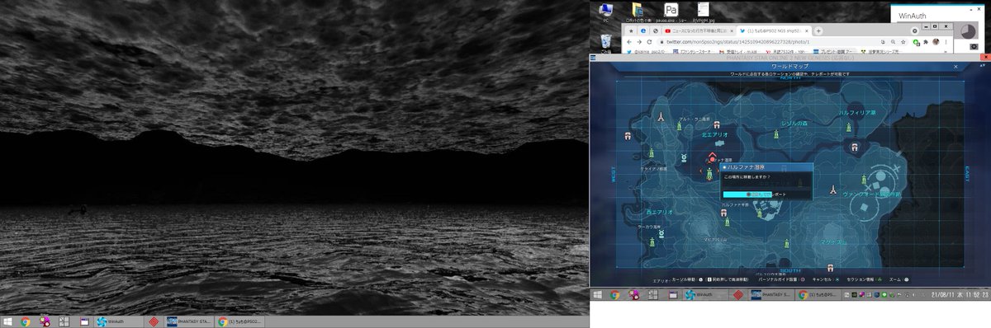Screen dimensions: 991x328
Task: Select the tower marker at the map's top-left
Action: coord(661,116)
